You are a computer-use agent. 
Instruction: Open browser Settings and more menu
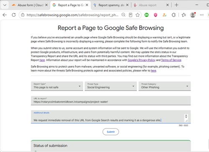pyautogui.click(x=201, y=15)
